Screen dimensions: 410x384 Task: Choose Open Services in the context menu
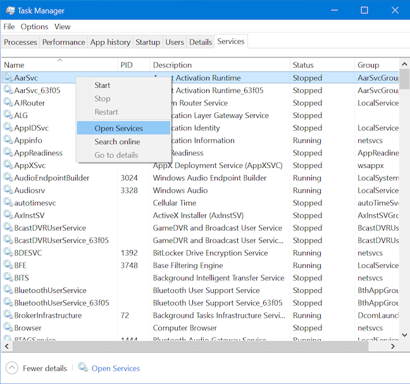[x=123, y=128]
